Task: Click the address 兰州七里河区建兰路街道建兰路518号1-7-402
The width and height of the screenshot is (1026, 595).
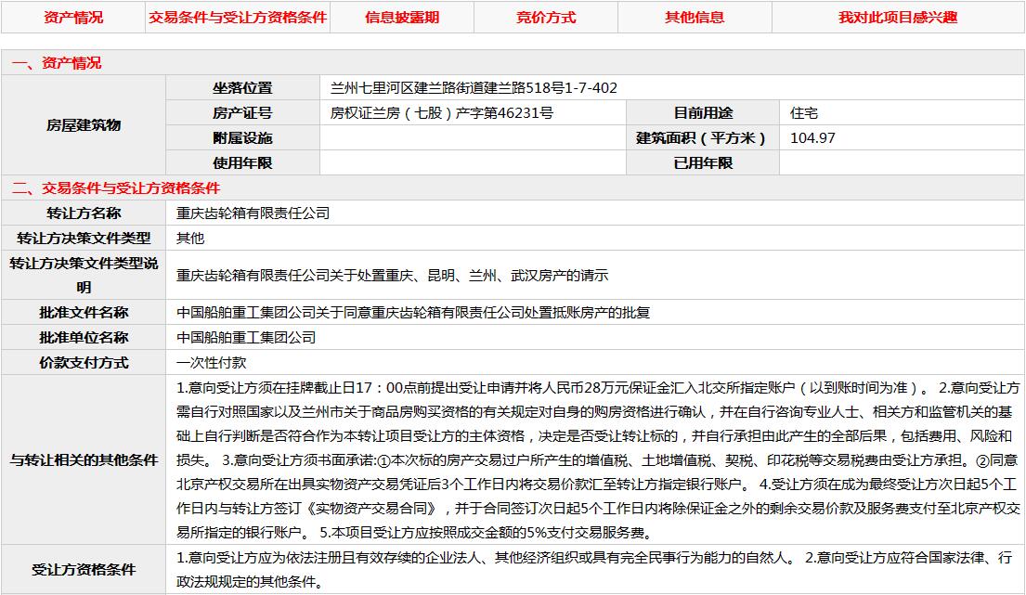Action: point(474,88)
